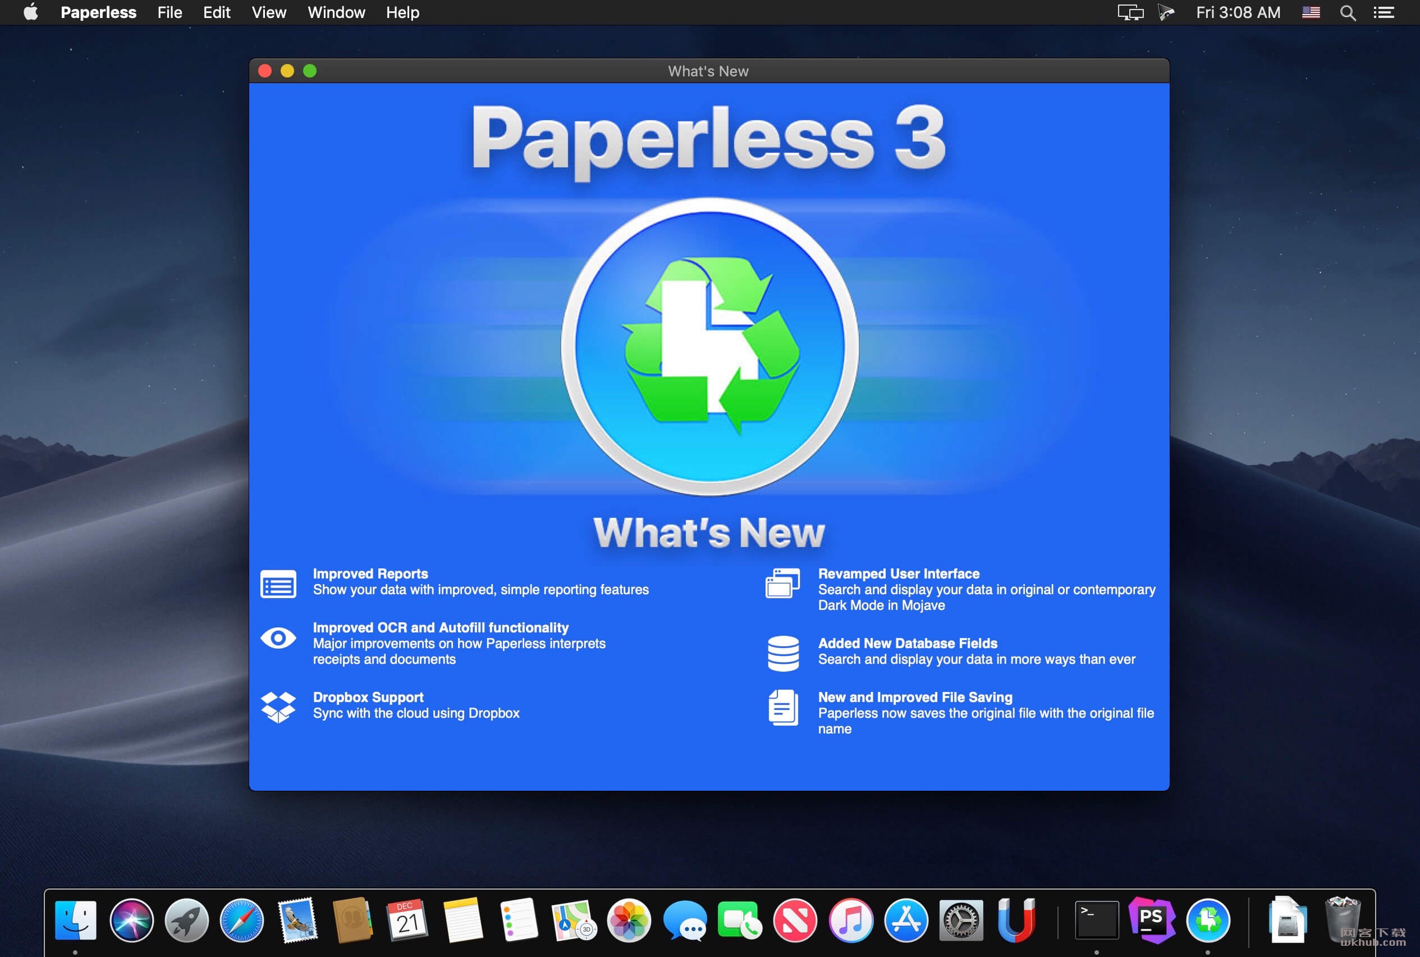Open Contacts book icon in Dock
Image resolution: width=1420 pixels, height=957 pixels.
[x=352, y=920]
